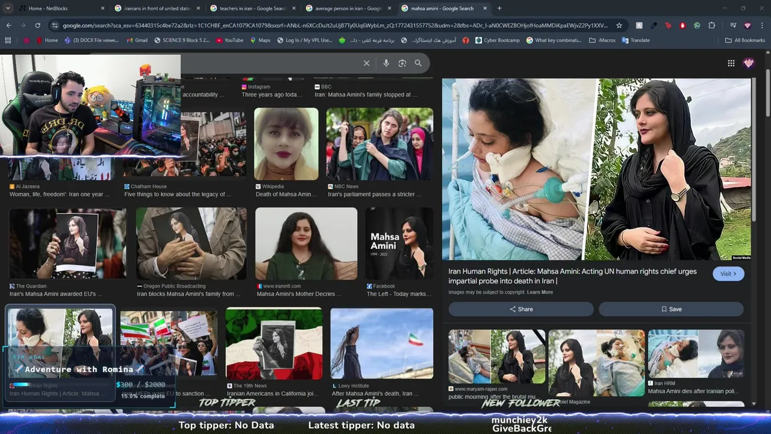Reload the current page
Image resolution: width=771 pixels, height=434 pixels.
pyautogui.click(x=37, y=25)
